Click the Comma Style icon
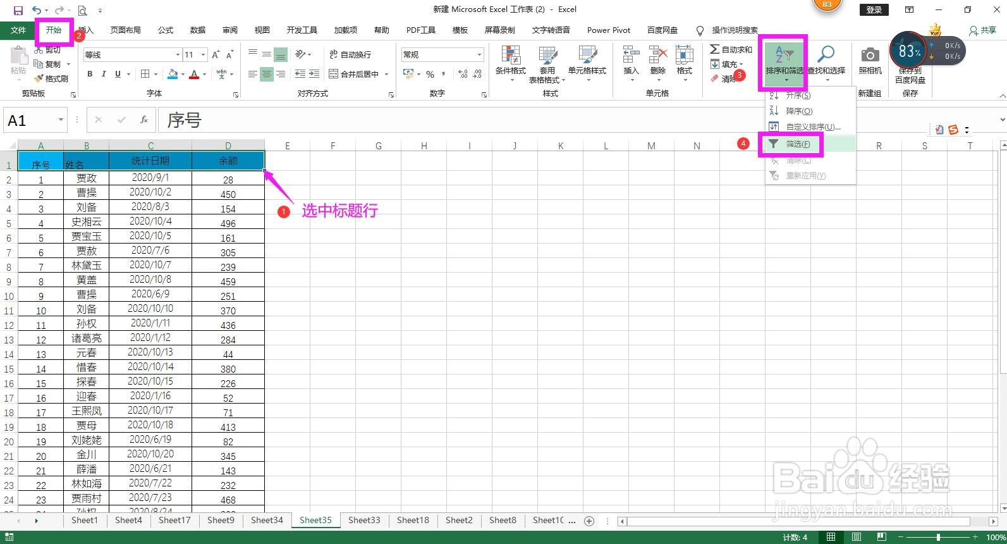The image size is (1007, 544). point(444,75)
